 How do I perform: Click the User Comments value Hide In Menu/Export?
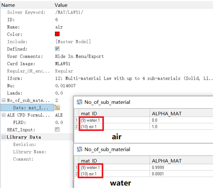(79, 56)
